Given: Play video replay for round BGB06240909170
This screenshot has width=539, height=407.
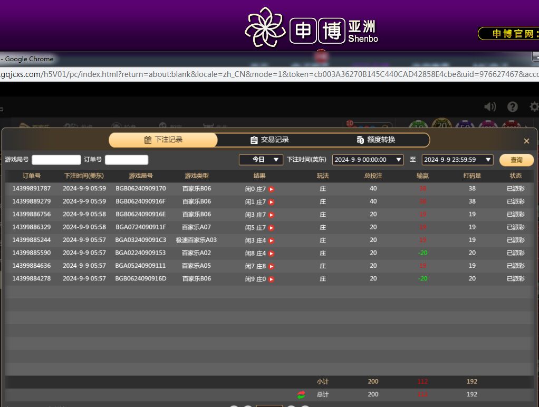Looking at the screenshot, I should pos(272,189).
